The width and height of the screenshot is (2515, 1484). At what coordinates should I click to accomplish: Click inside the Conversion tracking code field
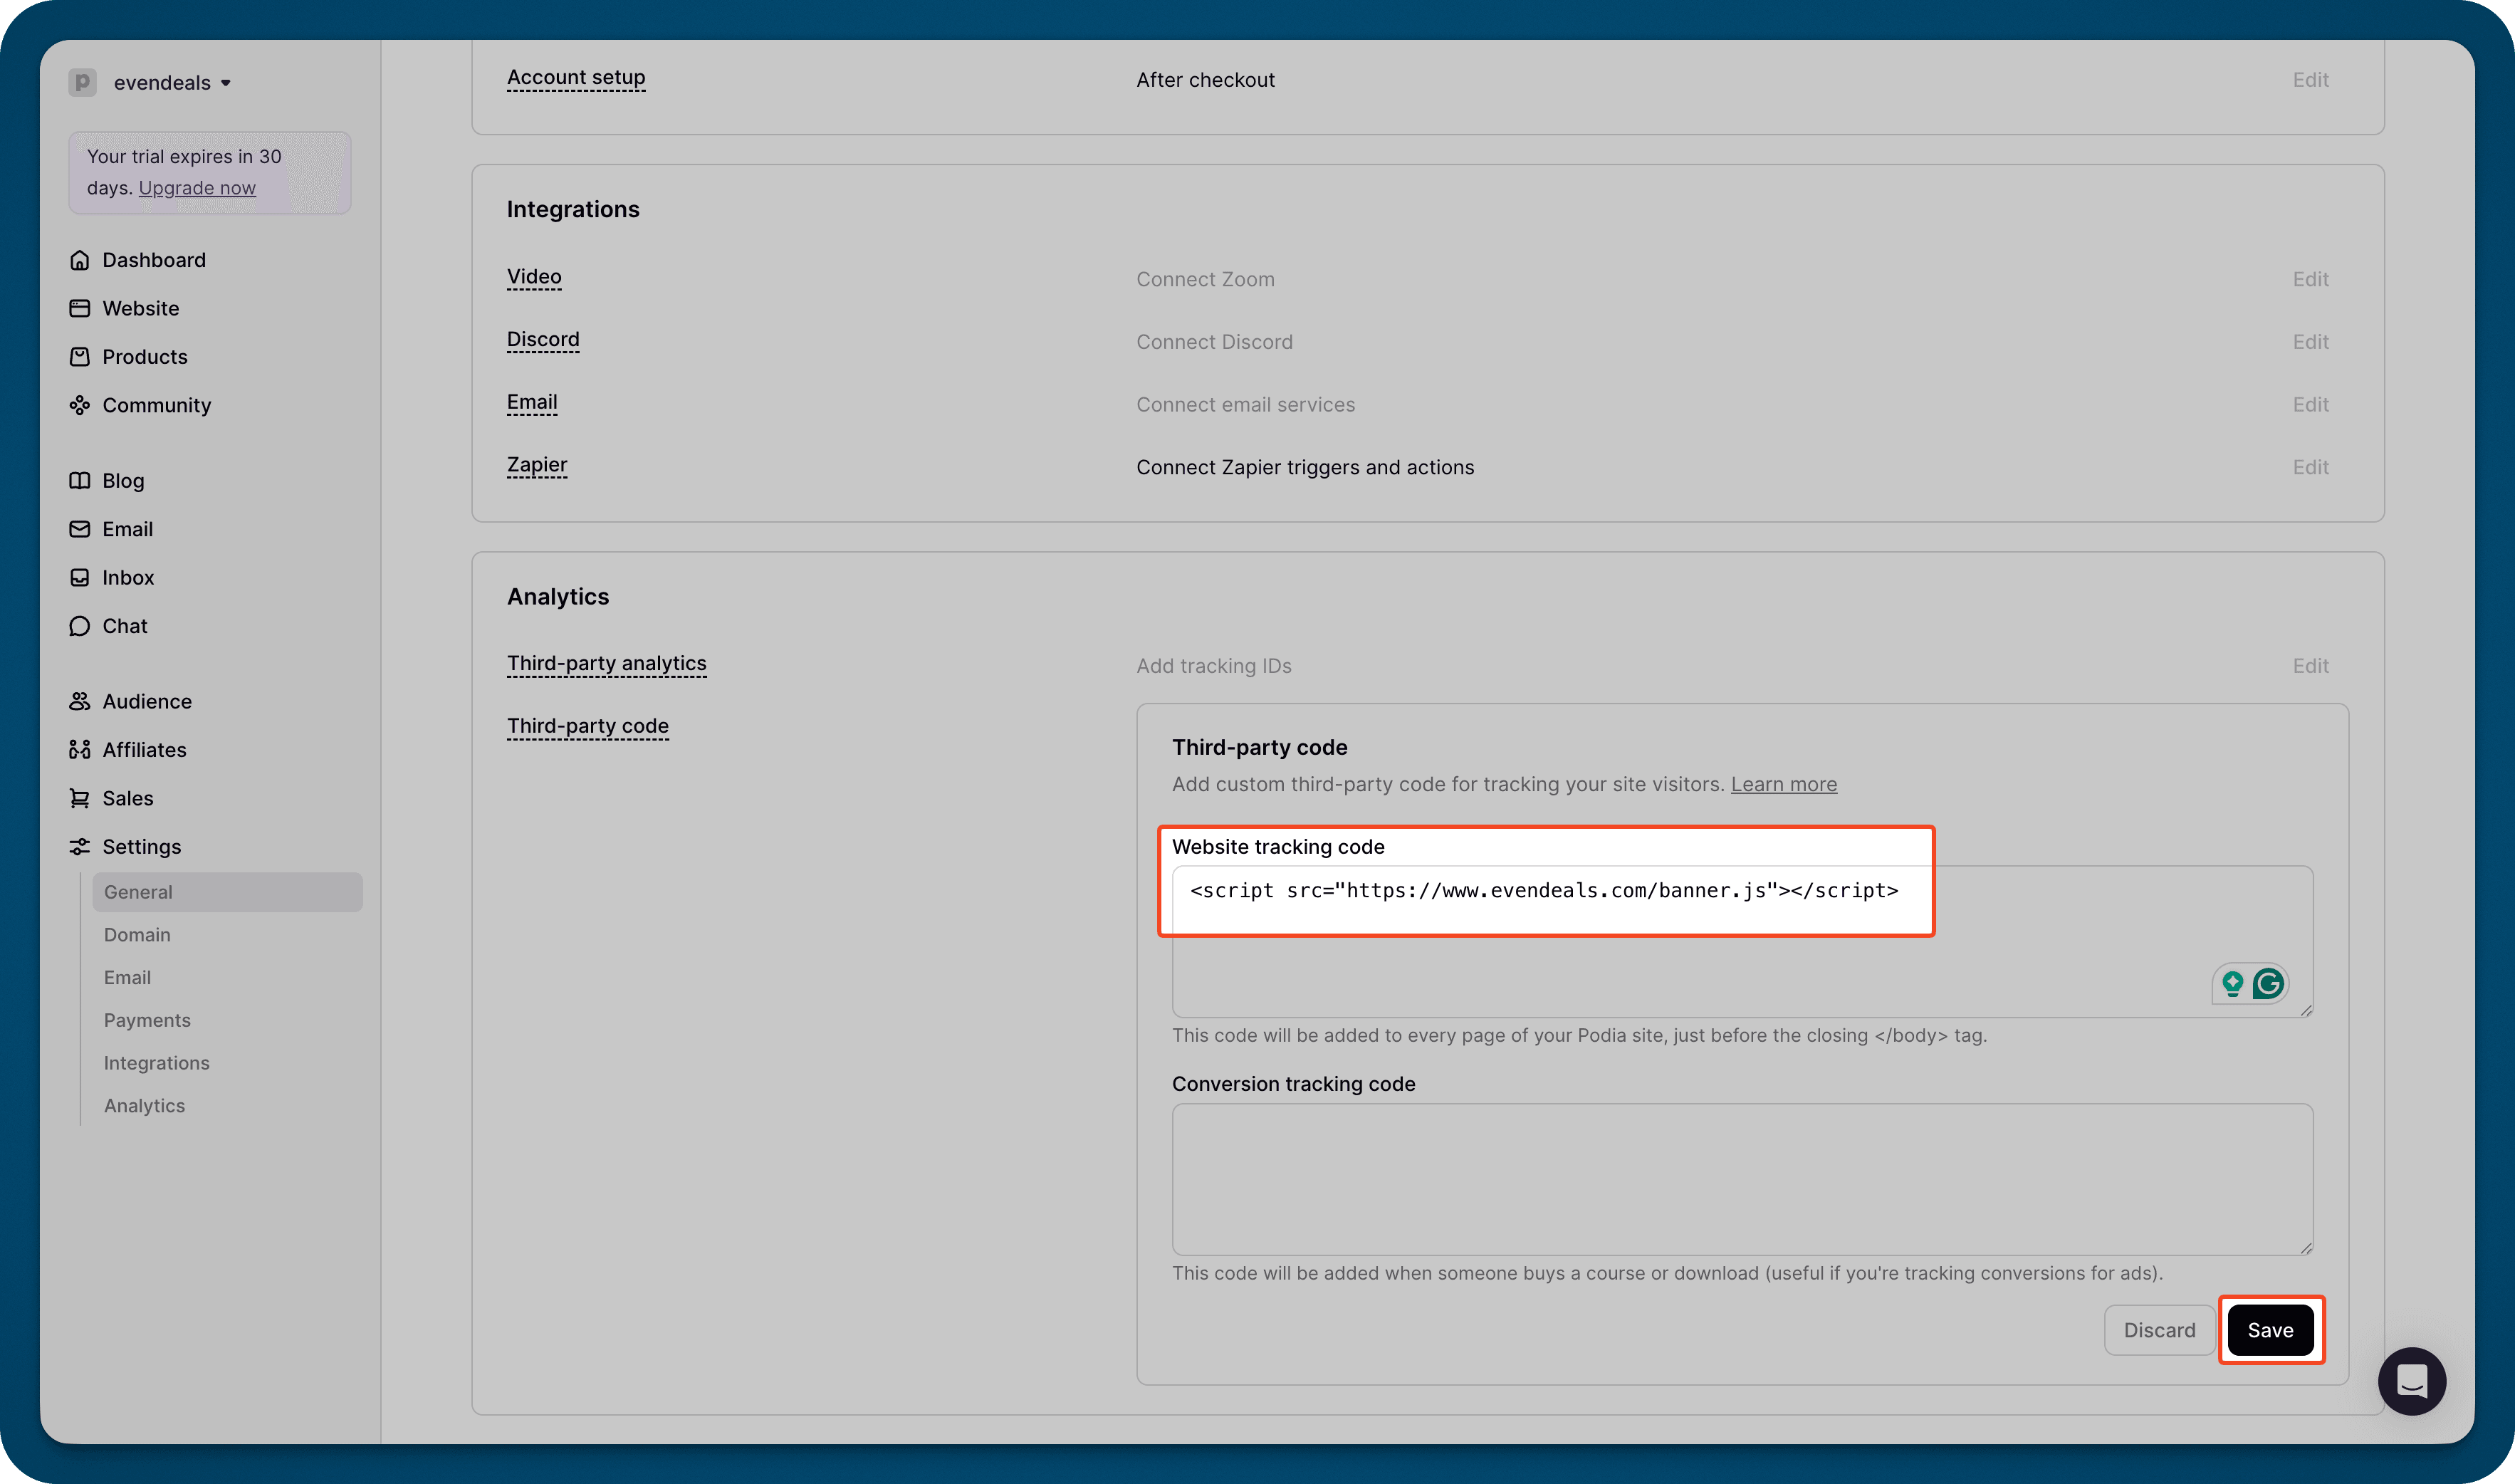pyautogui.click(x=1742, y=1180)
